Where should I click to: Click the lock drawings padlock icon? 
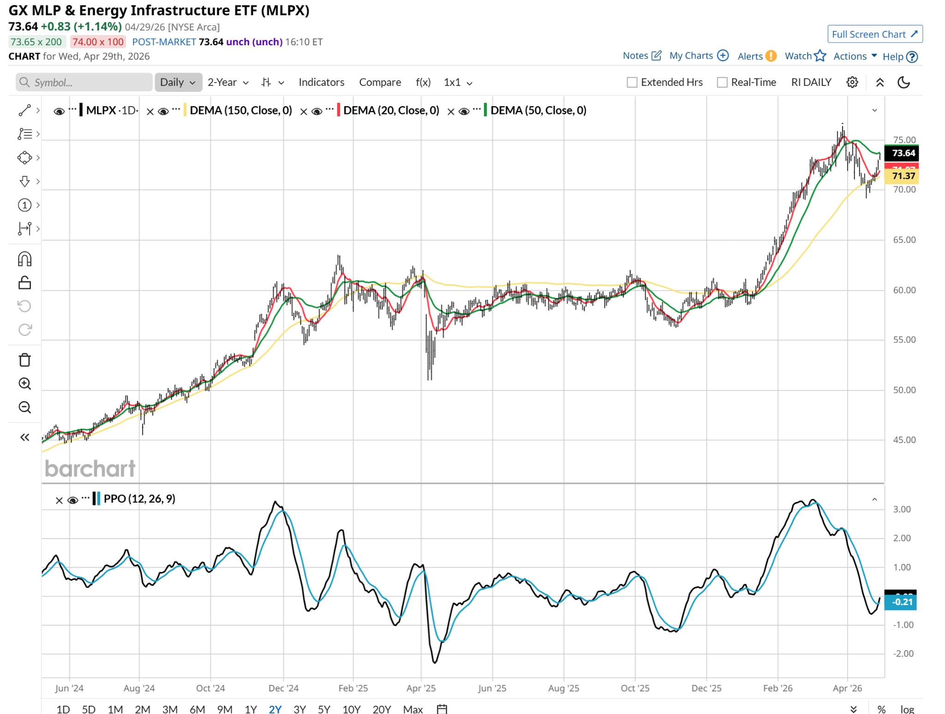click(x=24, y=282)
